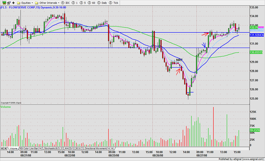Expand the Equities dropdown arrow

[x=32, y=3]
